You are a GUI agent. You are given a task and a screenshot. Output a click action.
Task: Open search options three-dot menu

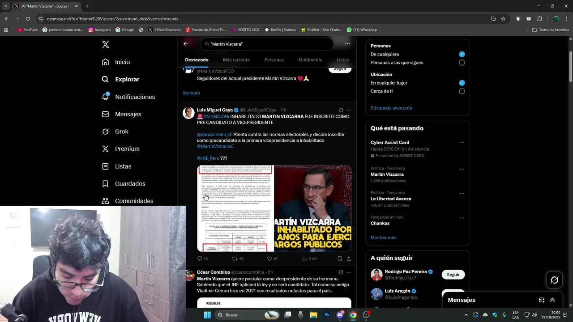pyautogui.click(x=347, y=44)
